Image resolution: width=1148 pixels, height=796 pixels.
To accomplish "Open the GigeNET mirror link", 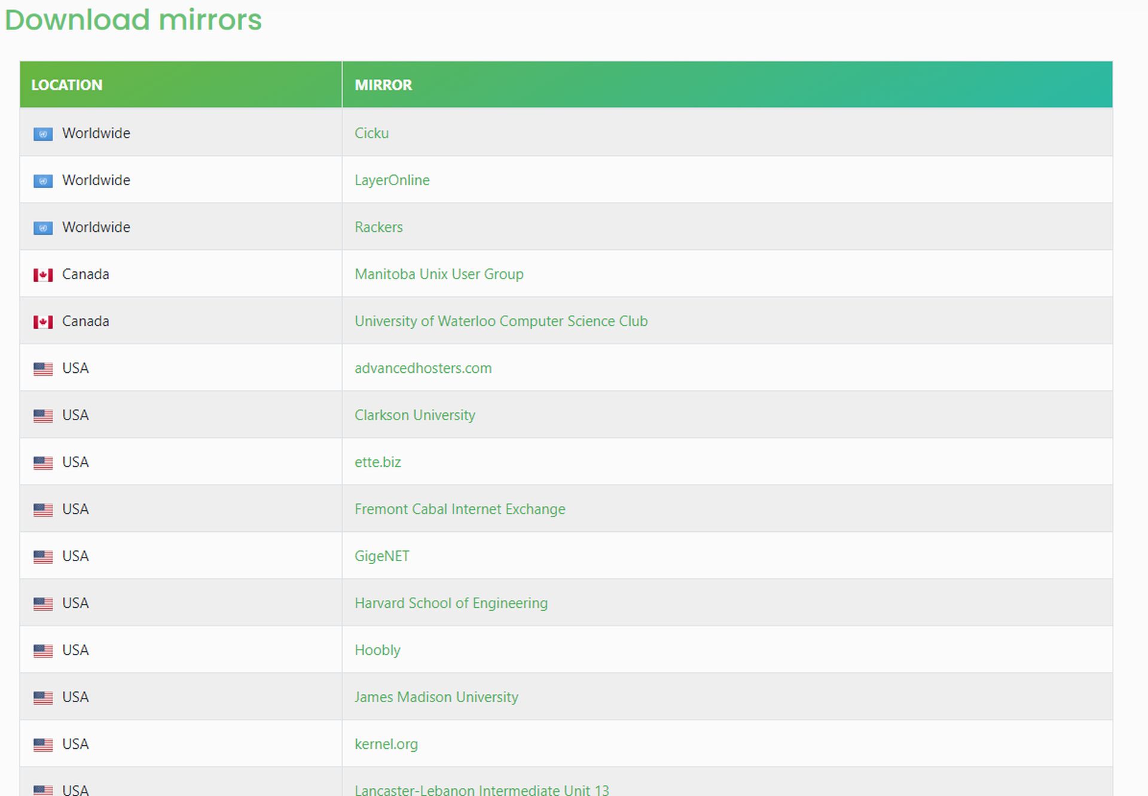I will tap(381, 556).
